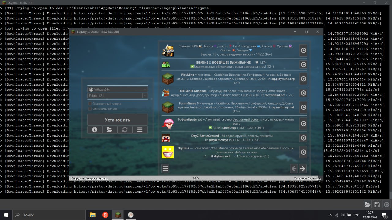Go to next server page with right arrow

pyautogui.click(x=303, y=168)
